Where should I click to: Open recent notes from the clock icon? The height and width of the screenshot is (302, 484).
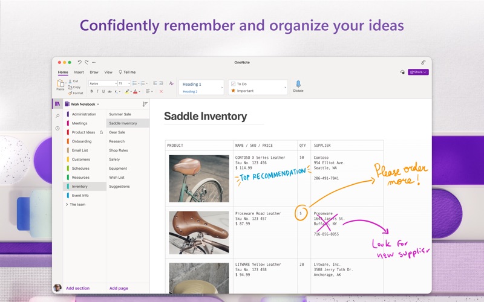(x=57, y=128)
